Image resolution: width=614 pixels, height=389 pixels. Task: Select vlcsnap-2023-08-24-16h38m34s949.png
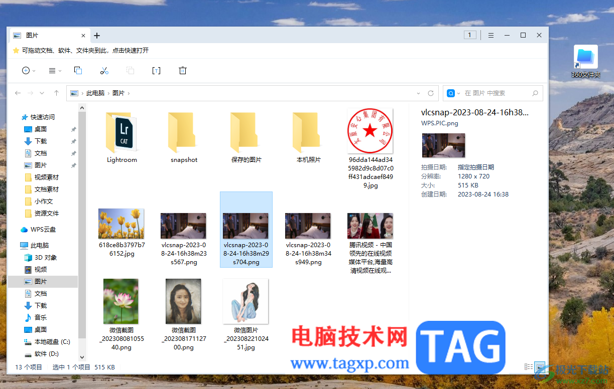(309, 239)
